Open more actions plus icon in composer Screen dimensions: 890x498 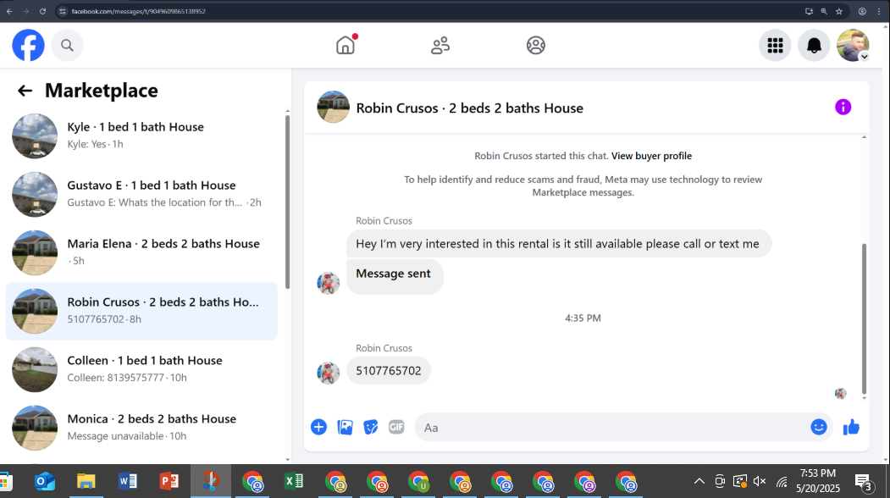coord(318,427)
